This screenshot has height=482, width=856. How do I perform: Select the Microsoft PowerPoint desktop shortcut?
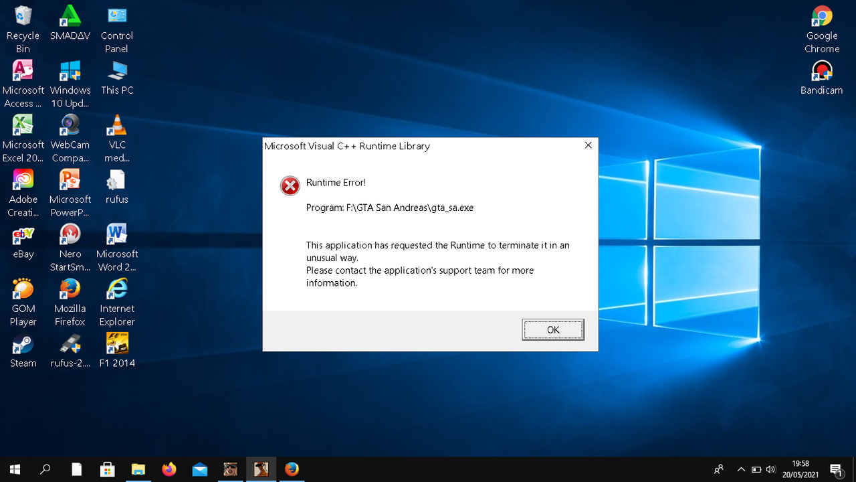tap(70, 193)
